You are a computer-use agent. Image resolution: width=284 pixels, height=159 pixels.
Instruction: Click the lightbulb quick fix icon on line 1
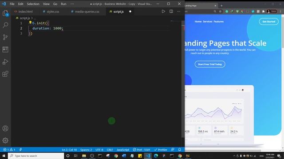coord(30,23)
